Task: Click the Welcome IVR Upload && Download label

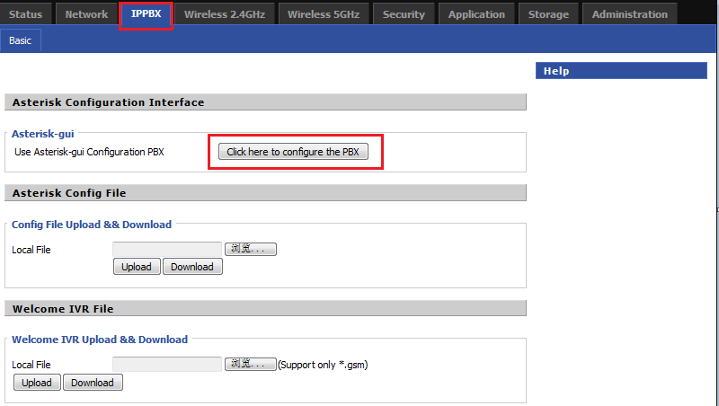Action: point(100,340)
